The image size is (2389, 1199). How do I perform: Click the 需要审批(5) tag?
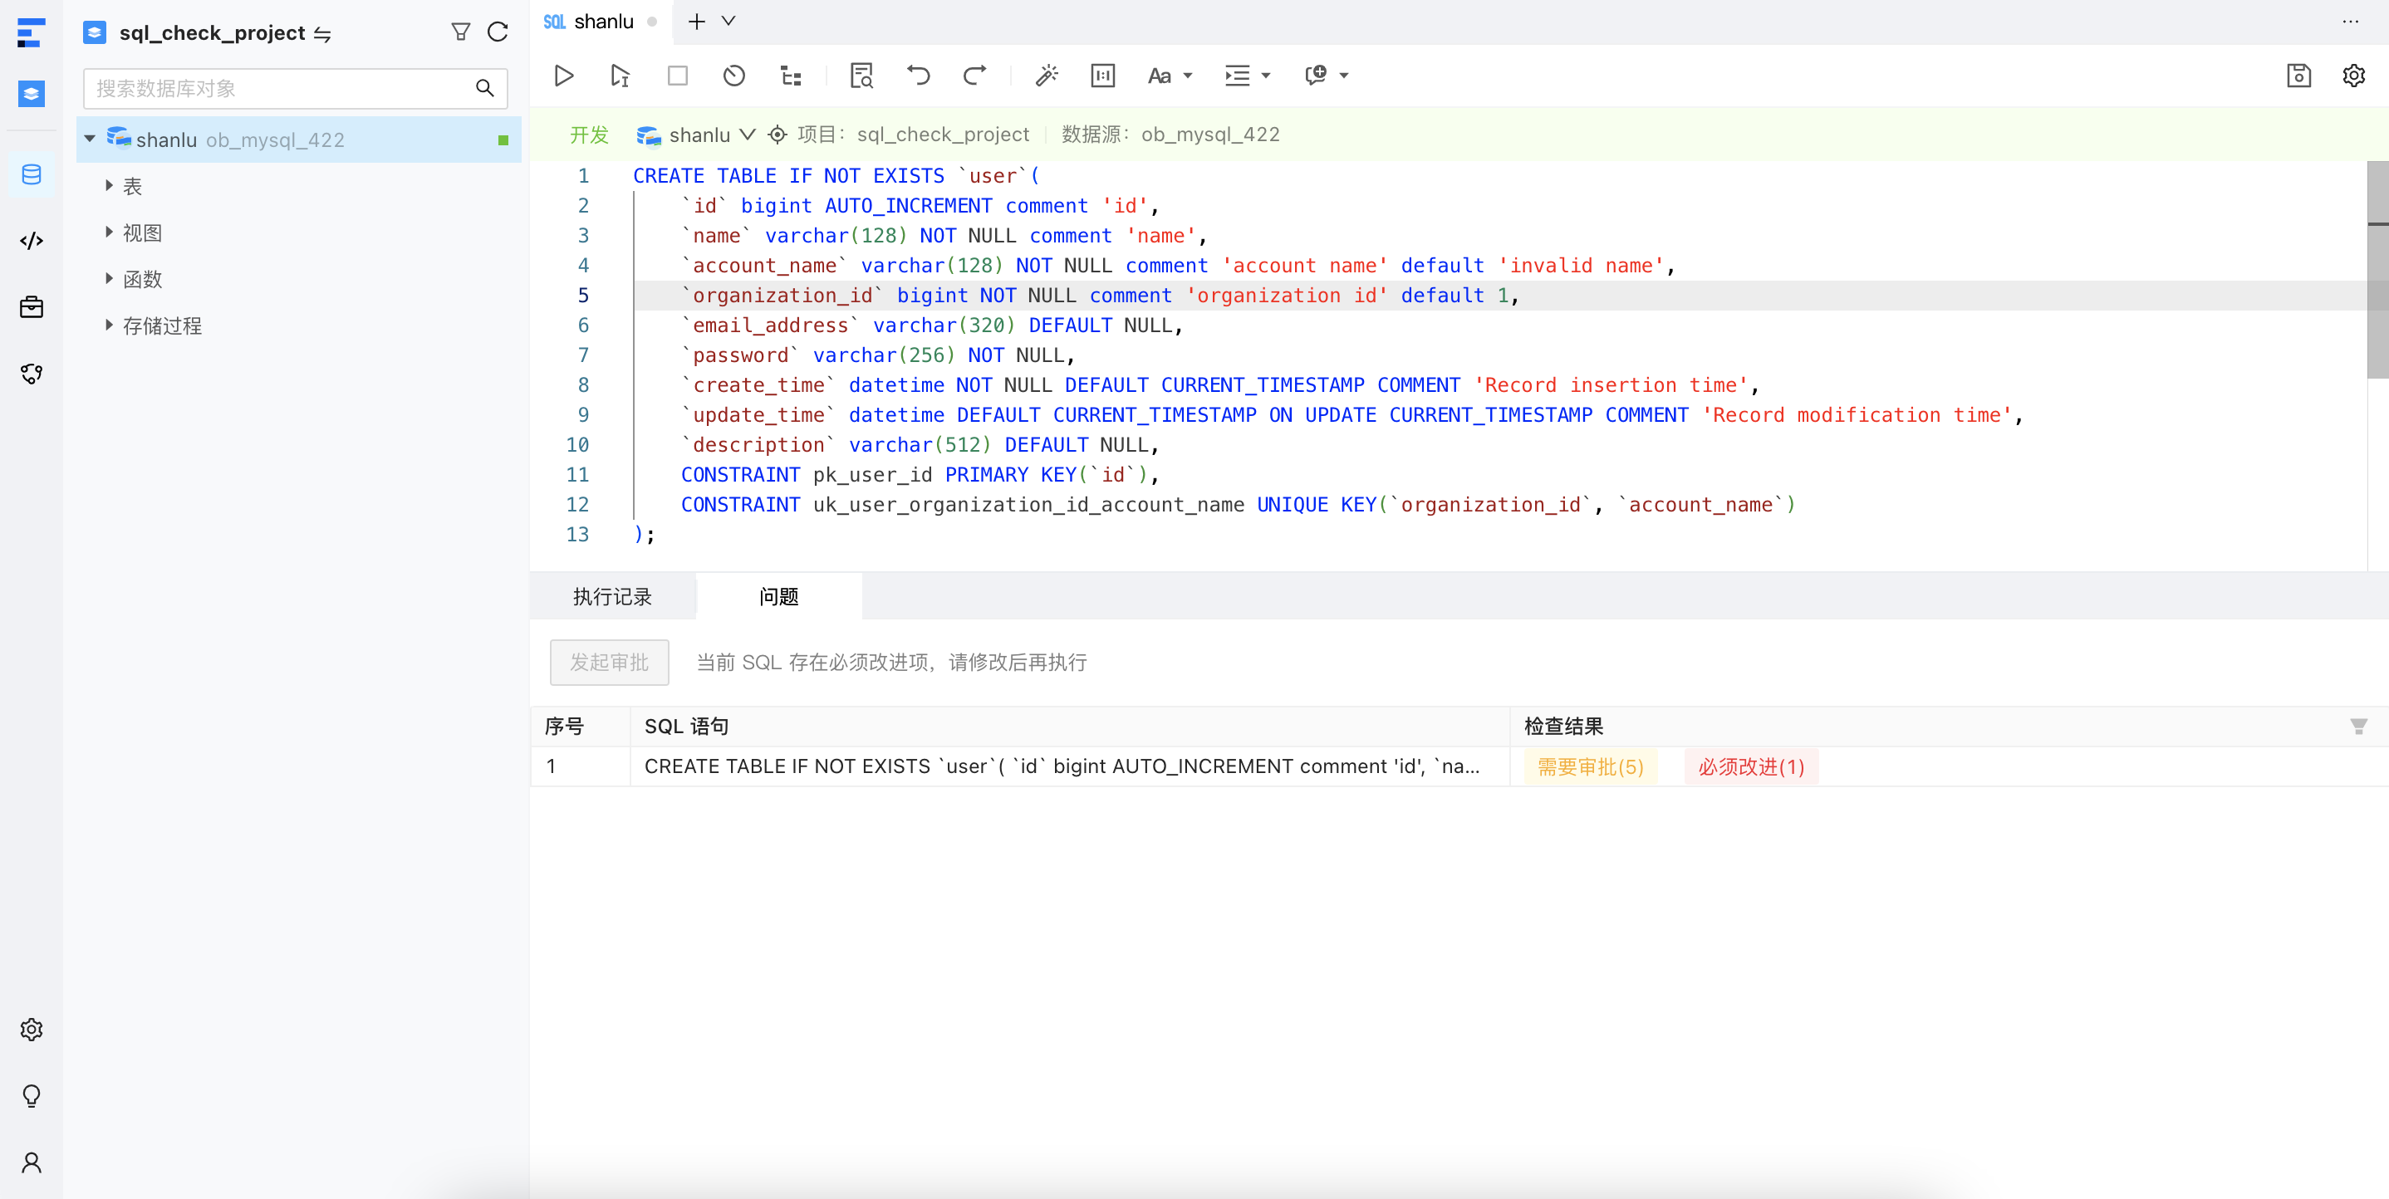1590,767
